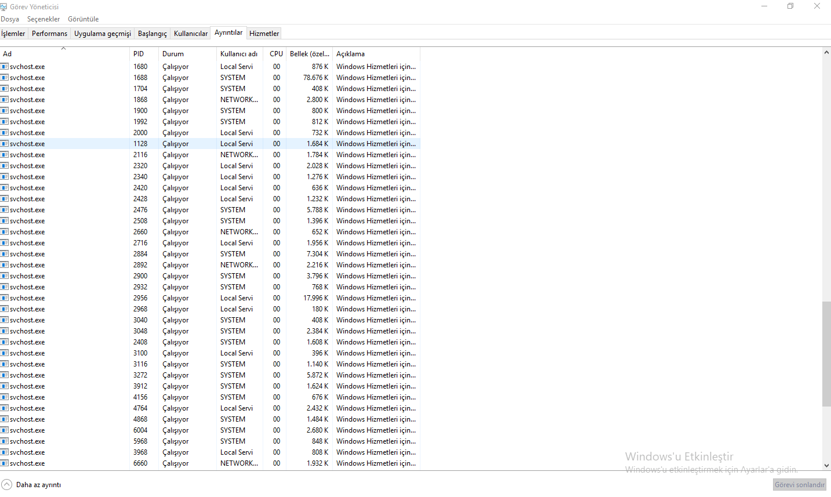831x497 pixels.
Task: Click the svchost.exe icon for PID 4156
Action: 5,397
